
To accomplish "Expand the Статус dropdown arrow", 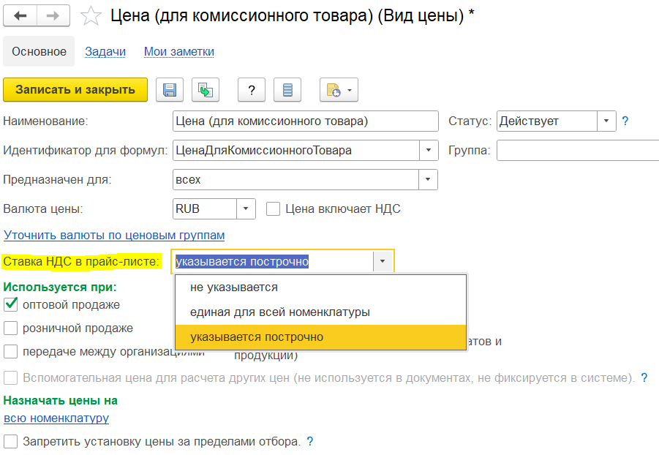I will (x=606, y=121).
